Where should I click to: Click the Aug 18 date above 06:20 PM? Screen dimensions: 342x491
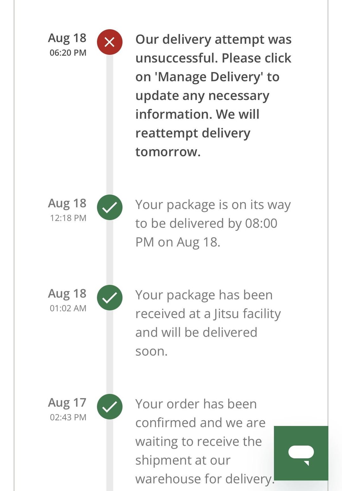pos(67,38)
